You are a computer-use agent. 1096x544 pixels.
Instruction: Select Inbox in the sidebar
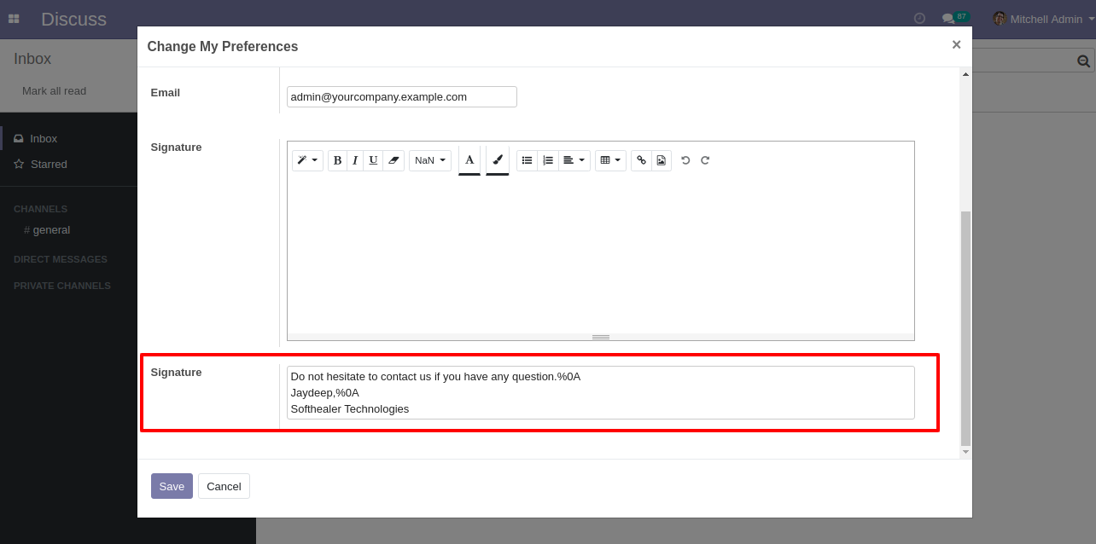pos(44,138)
